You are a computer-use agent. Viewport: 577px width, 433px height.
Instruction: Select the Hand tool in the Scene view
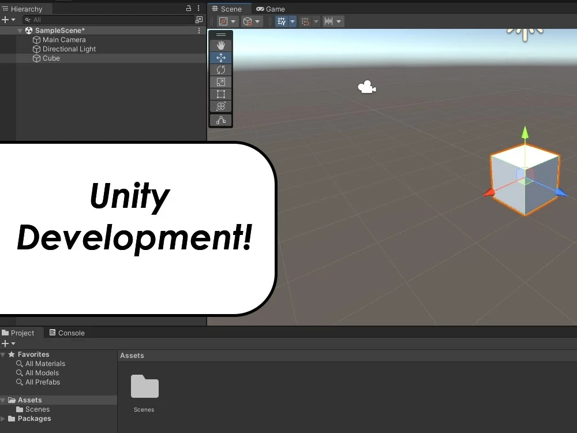pyautogui.click(x=221, y=45)
